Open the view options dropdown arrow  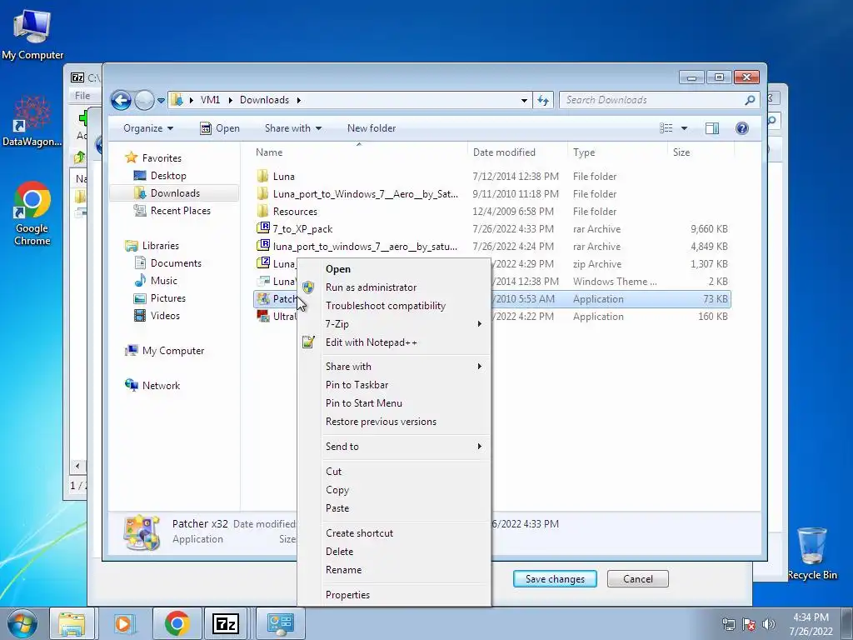(x=685, y=128)
